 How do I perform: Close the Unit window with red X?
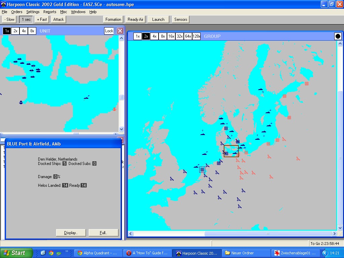click(x=120, y=31)
